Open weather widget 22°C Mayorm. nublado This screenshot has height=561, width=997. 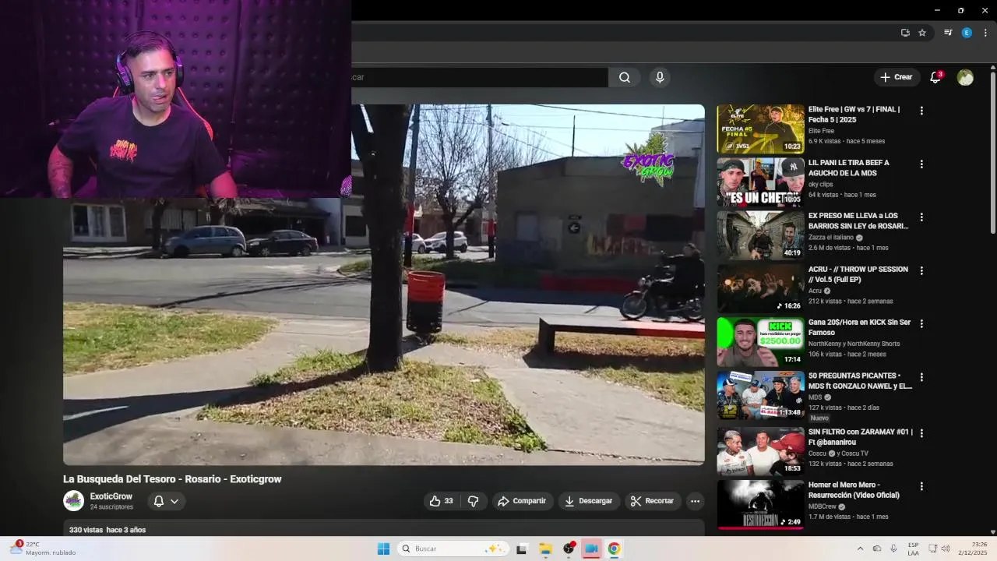[x=43, y=549]
